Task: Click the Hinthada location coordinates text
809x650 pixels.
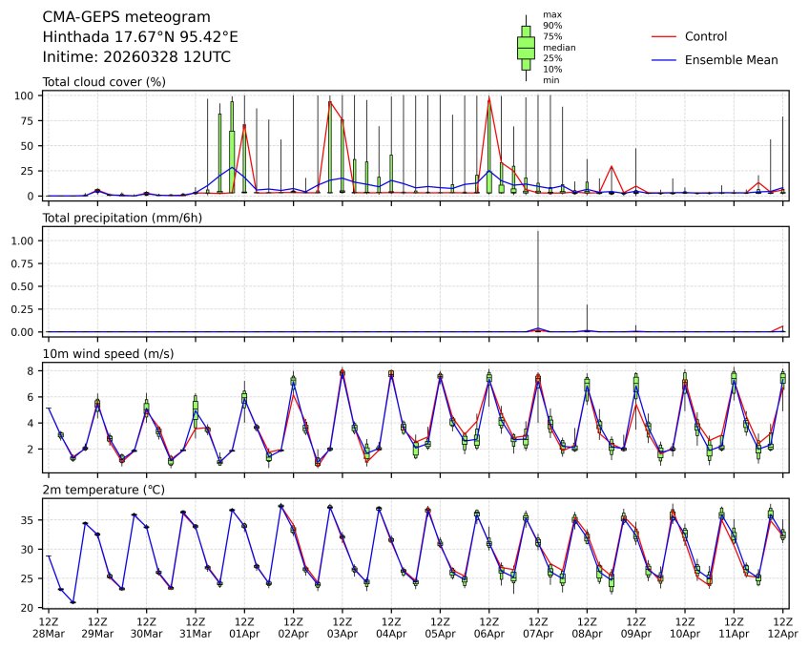Action: pyautogui.click(x=140, y=37)
